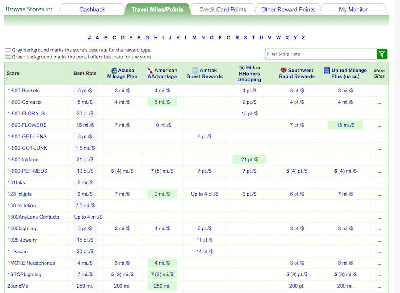Image resolution: width=400 pixels, height=293 pixels.
Task: Click the Hilton HHonors logo icon
Action: pos(241,68)
